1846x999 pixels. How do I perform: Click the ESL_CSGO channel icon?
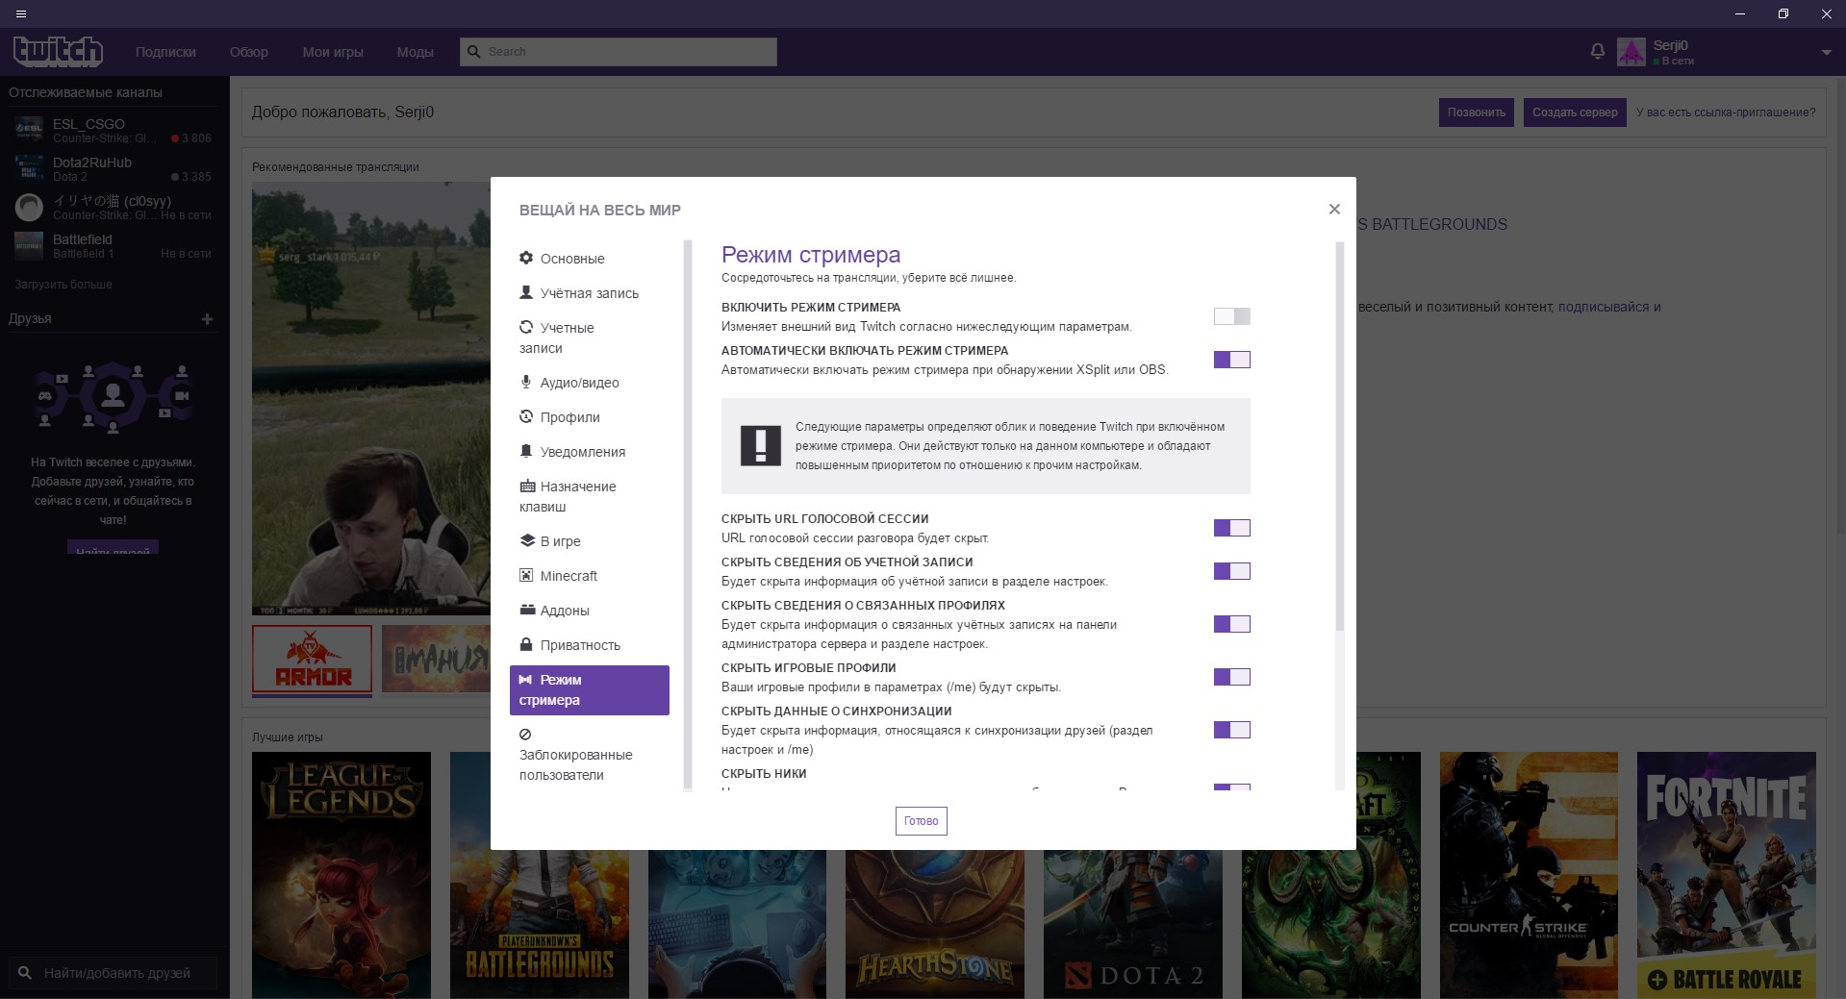point(29,130)
